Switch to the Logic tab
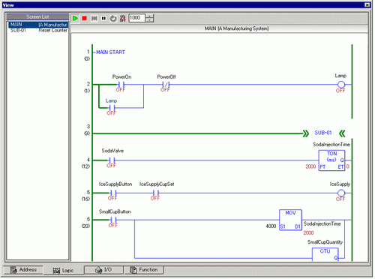 click(x=63, y=271)
